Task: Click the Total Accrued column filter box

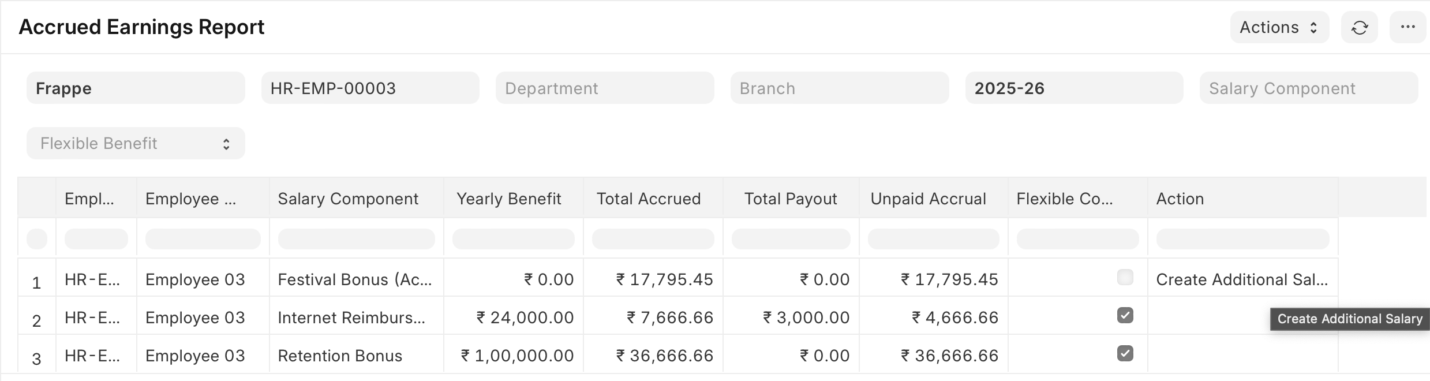Action: [x=653, y=239]
